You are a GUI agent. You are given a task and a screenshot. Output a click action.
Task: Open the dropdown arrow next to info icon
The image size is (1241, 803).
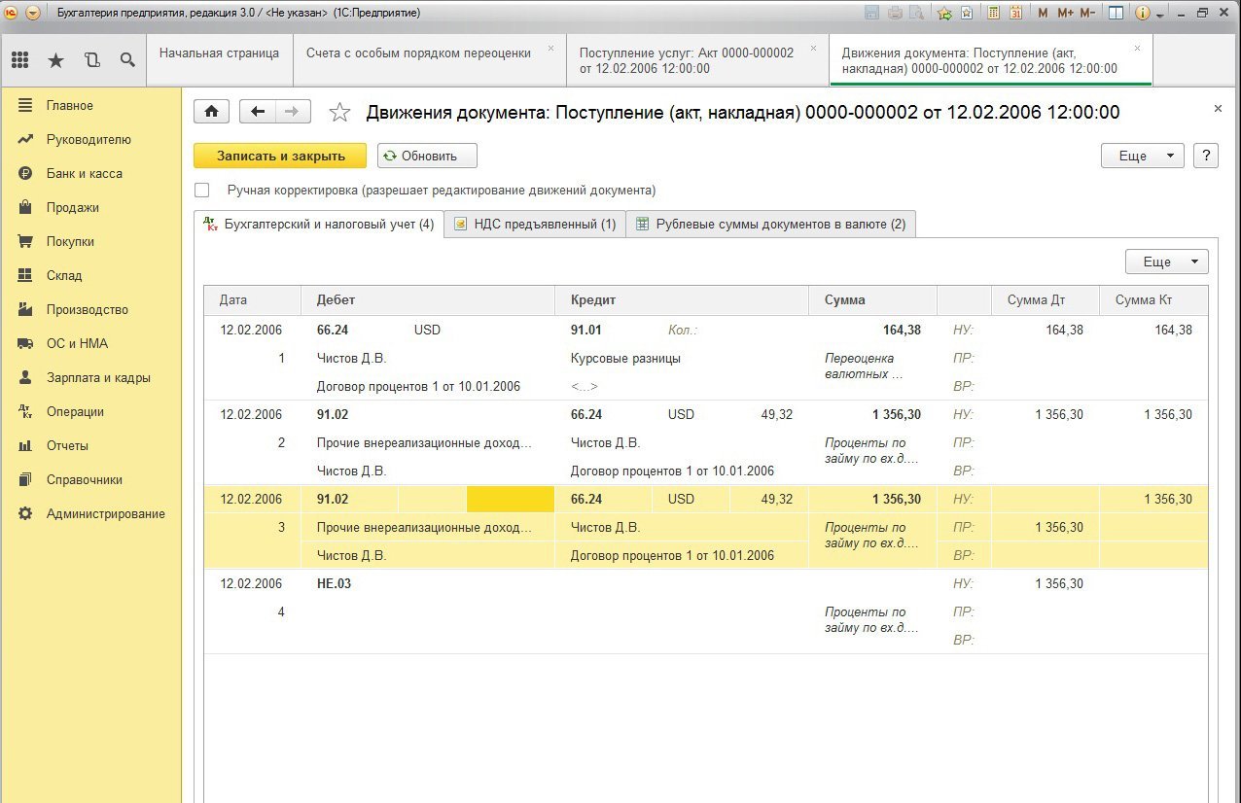[x=1161, y=13]
